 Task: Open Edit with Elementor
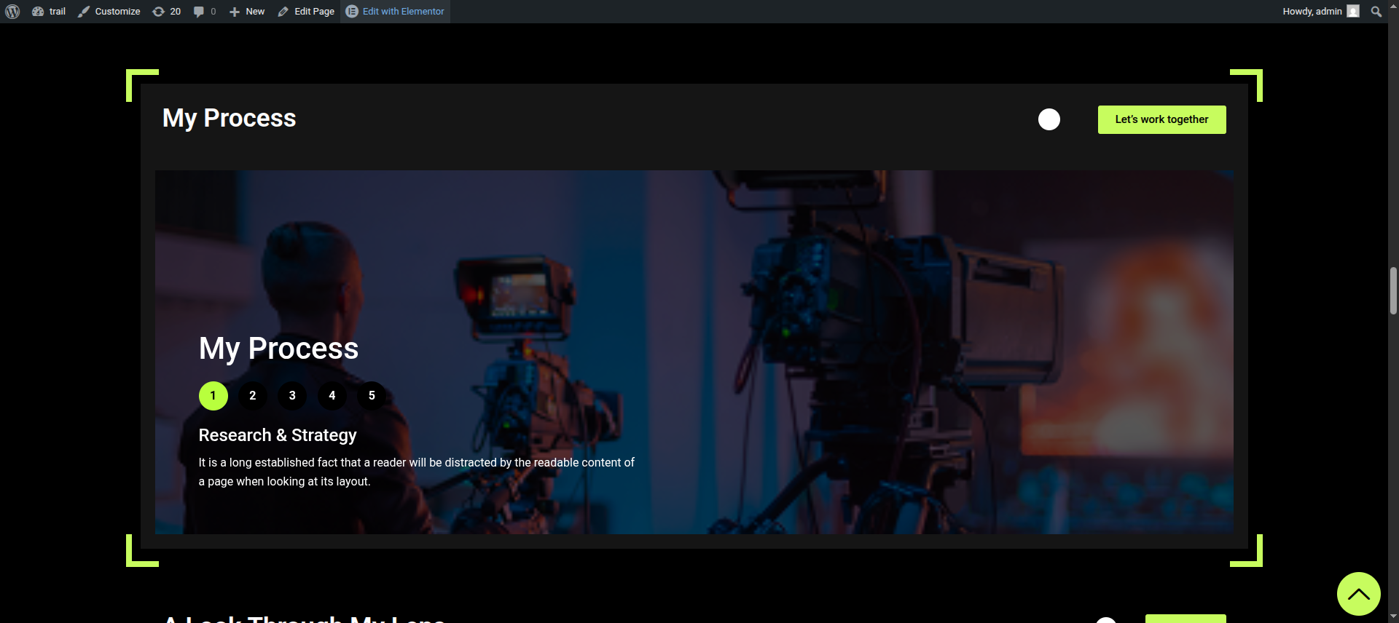(395, 12)
